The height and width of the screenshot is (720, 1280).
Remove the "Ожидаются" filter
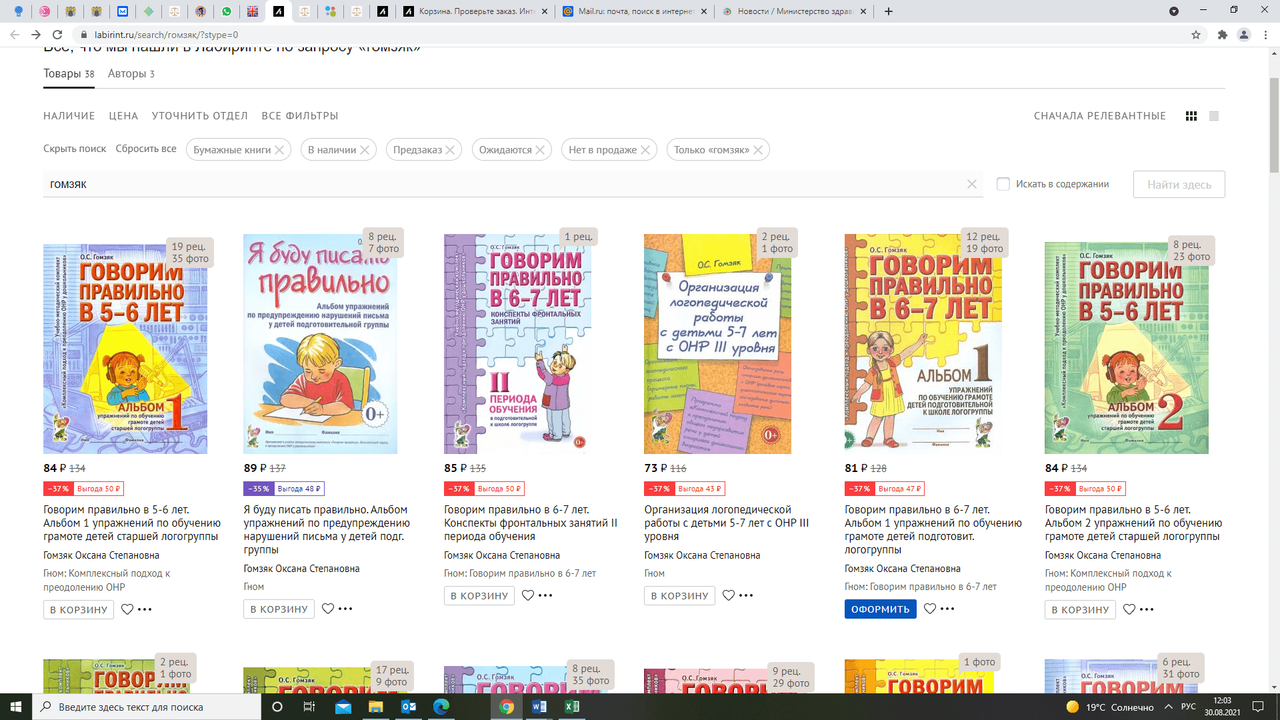pos(540,150)
